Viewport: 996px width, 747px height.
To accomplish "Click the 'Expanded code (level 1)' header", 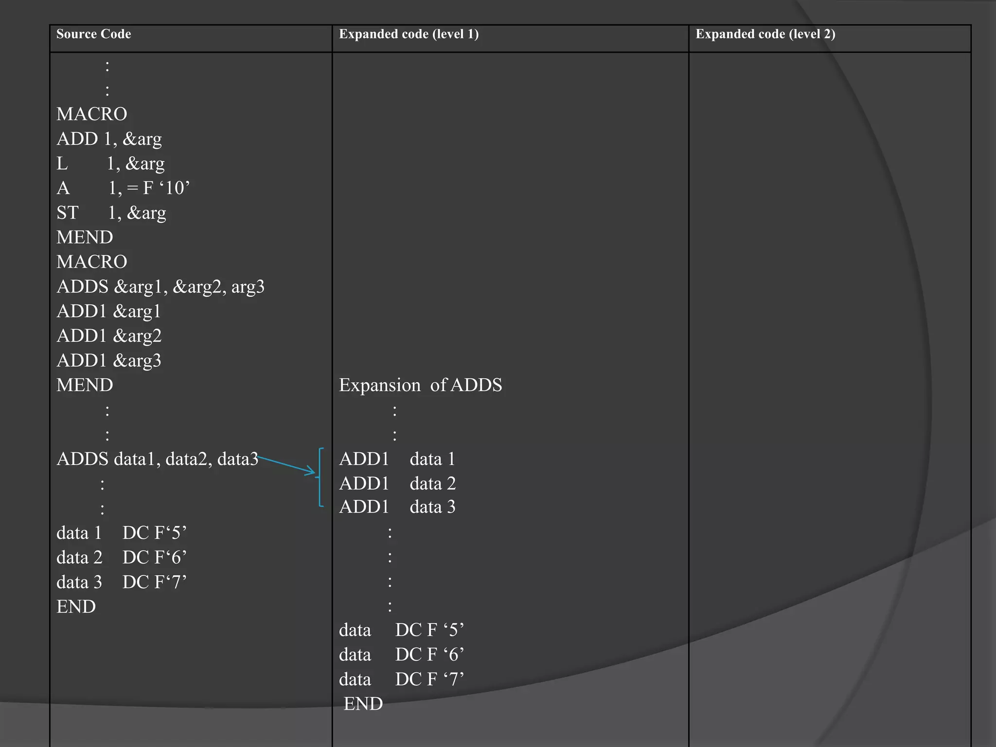I will [409, 34].
